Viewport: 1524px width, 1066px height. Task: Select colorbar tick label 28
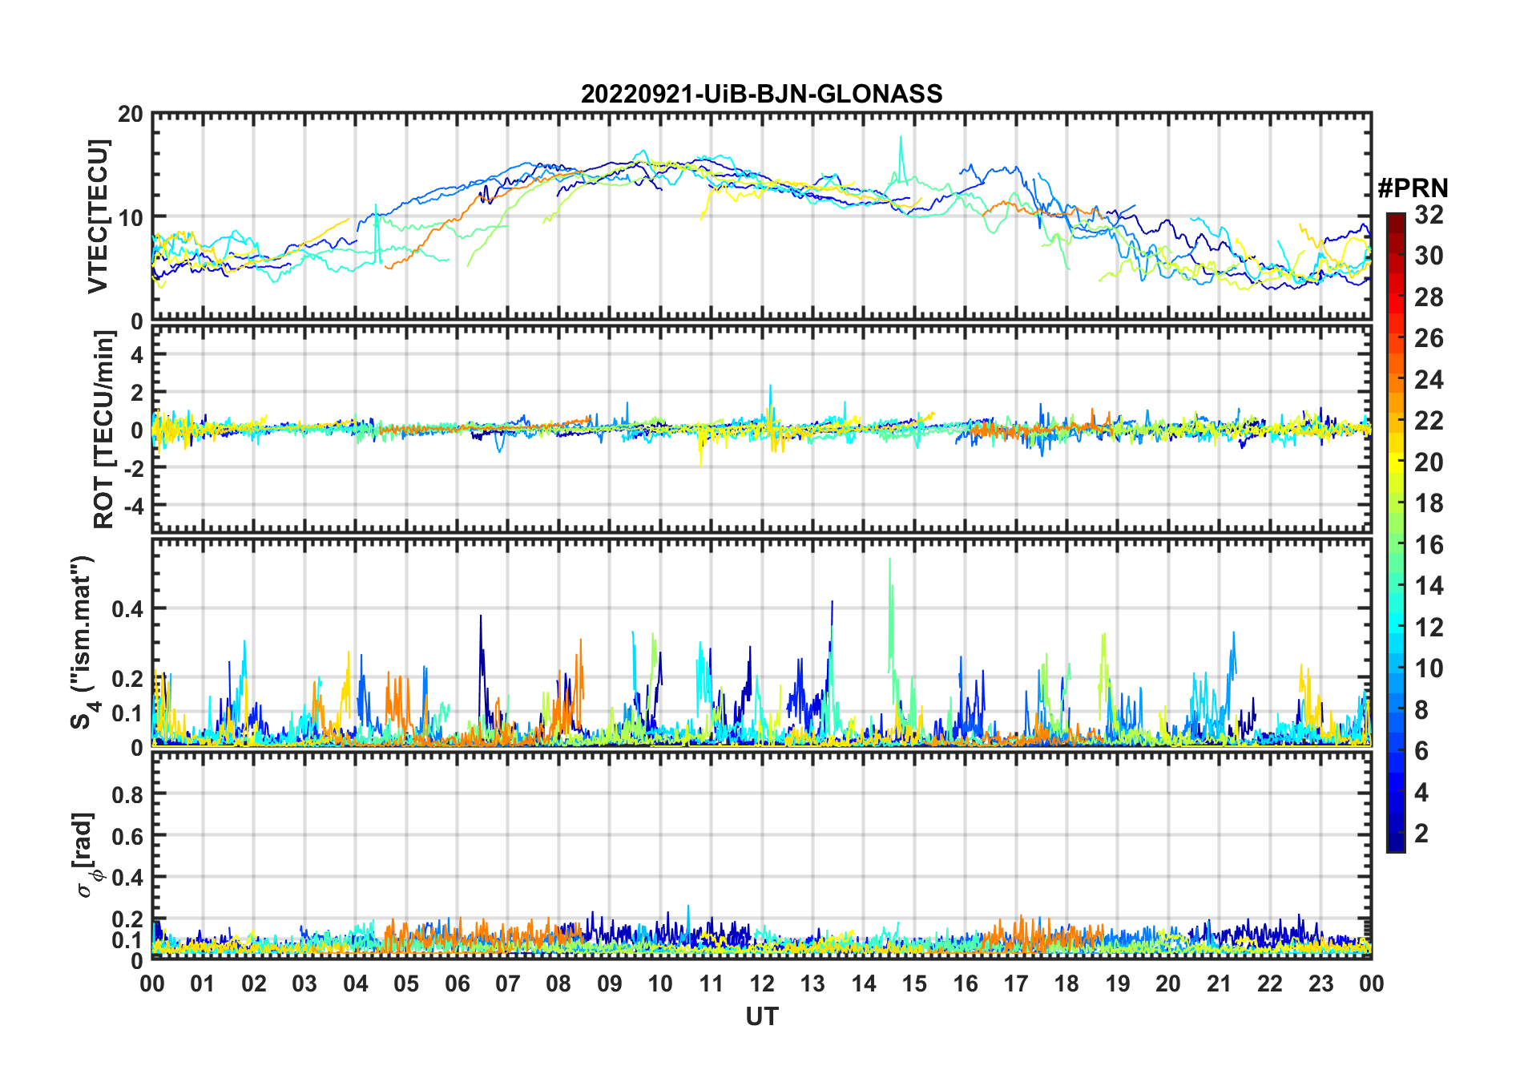(x=1429, y=297)
